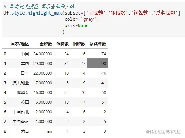Click the '总奖牌数' string in subset list
Image resolution: width=185 pixels, height=138 pixels.
pos(165,13)
